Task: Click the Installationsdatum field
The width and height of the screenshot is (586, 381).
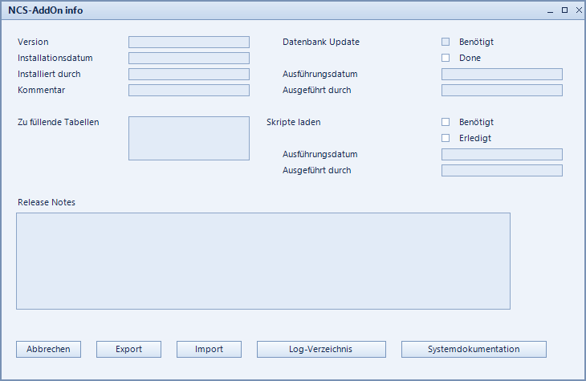Action: pos(189,59)
